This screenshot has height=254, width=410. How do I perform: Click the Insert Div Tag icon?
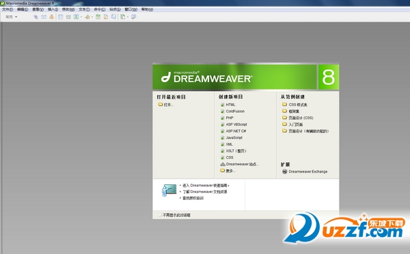click(68, 16)
